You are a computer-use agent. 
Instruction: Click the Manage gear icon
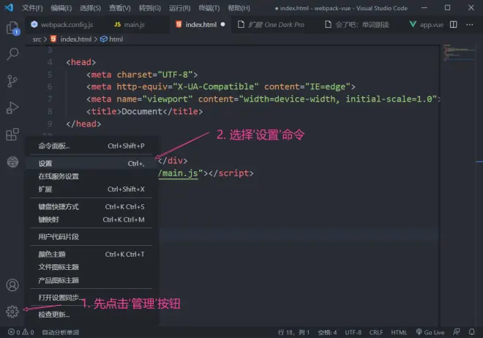[12, 312]
